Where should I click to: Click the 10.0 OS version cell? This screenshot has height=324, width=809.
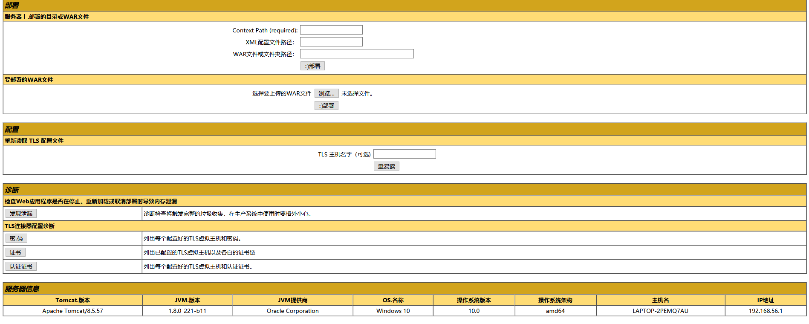click(474, 311)
